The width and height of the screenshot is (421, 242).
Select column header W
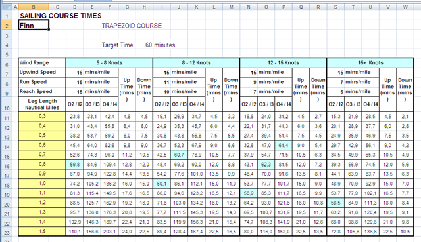pyautogui.click(x=405, y=7)
